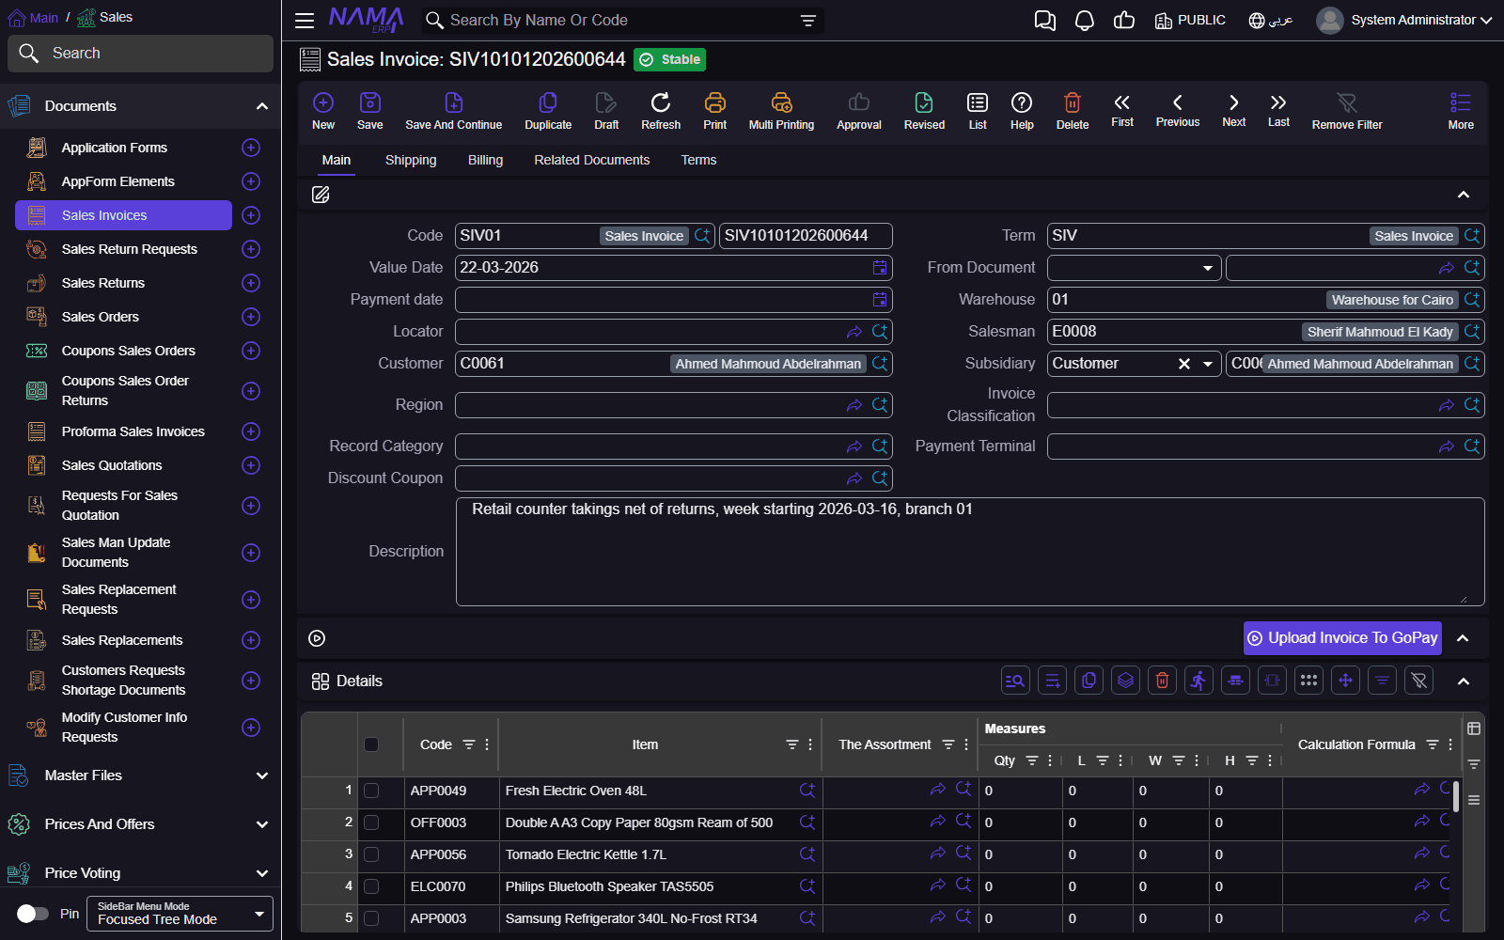1504x940 pixels.
Task: Click the delete row icon in Details toolbar
Action: (1163, 681)
